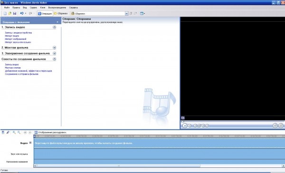The width and height of the screenshot is (285, 173).
Task: Expand the Видео track plus icon
Action: tap(30, 143)
